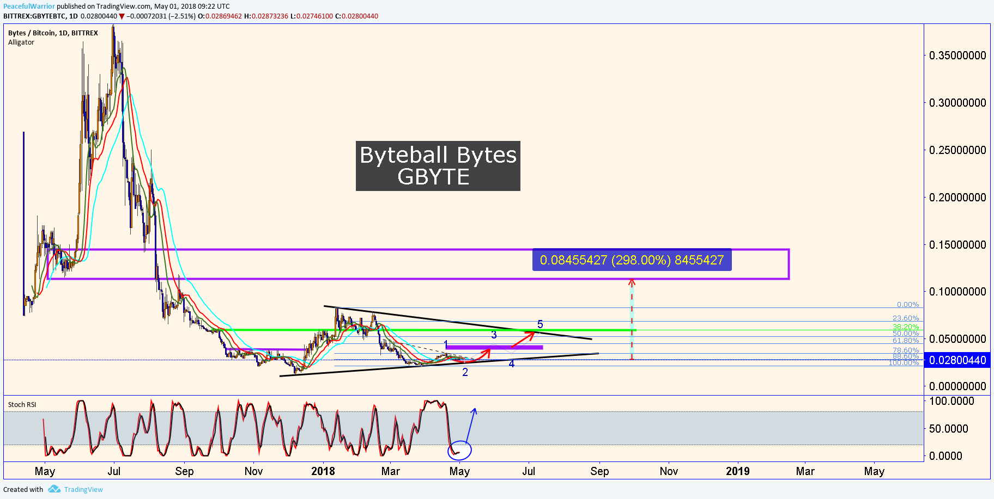Click the green 38.20% Fibonacci label
Screen dimensions: 994x499
906,327
